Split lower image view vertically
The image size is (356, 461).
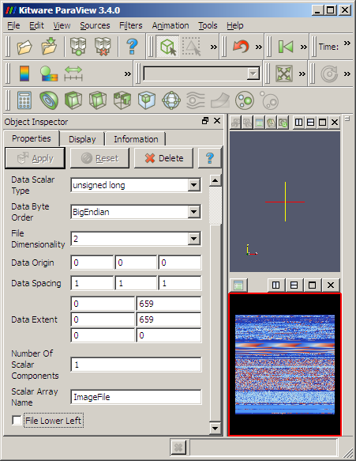(x=294, y=285)
